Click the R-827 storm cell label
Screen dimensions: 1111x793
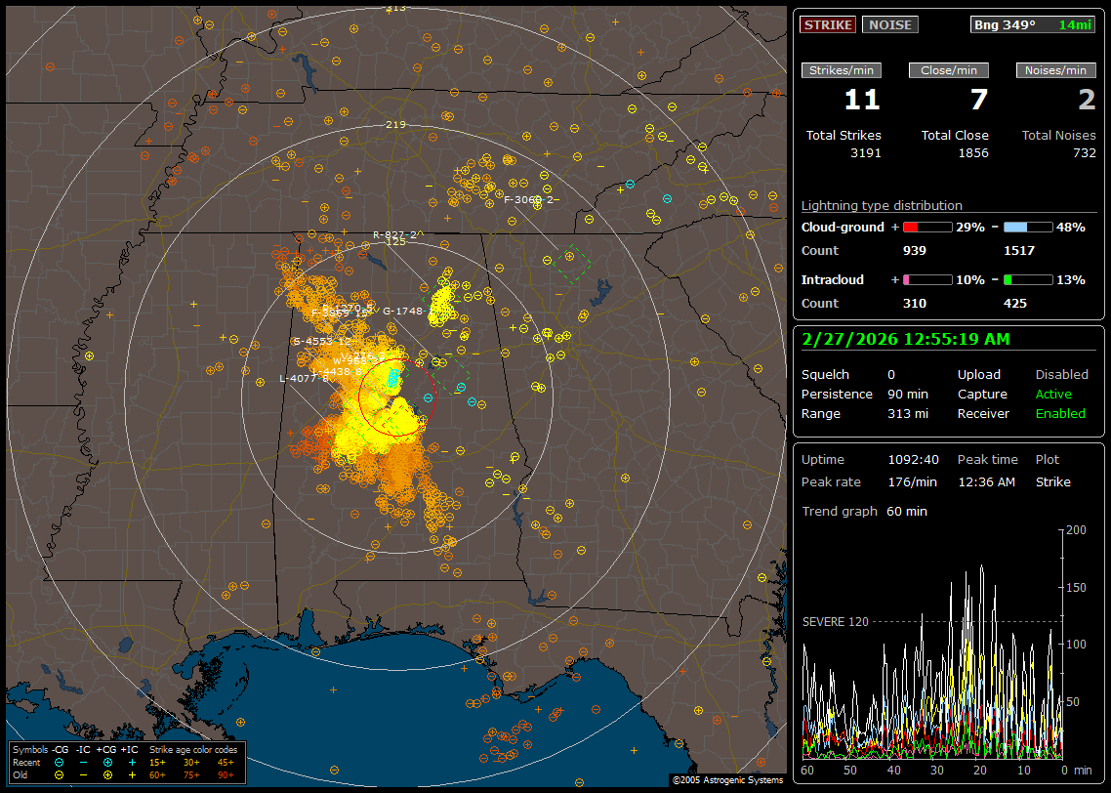[394, 234]
